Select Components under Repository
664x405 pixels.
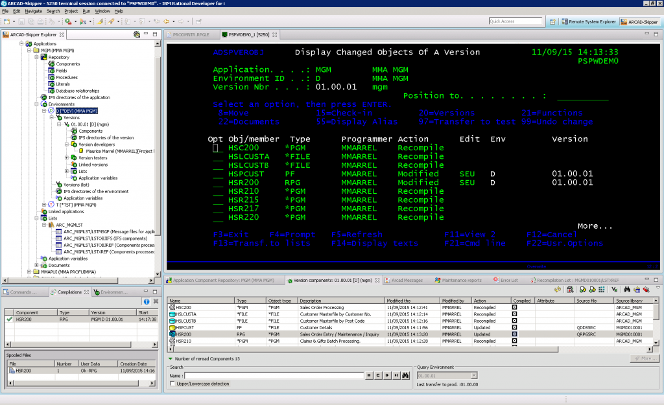click(x=67, y=64)
